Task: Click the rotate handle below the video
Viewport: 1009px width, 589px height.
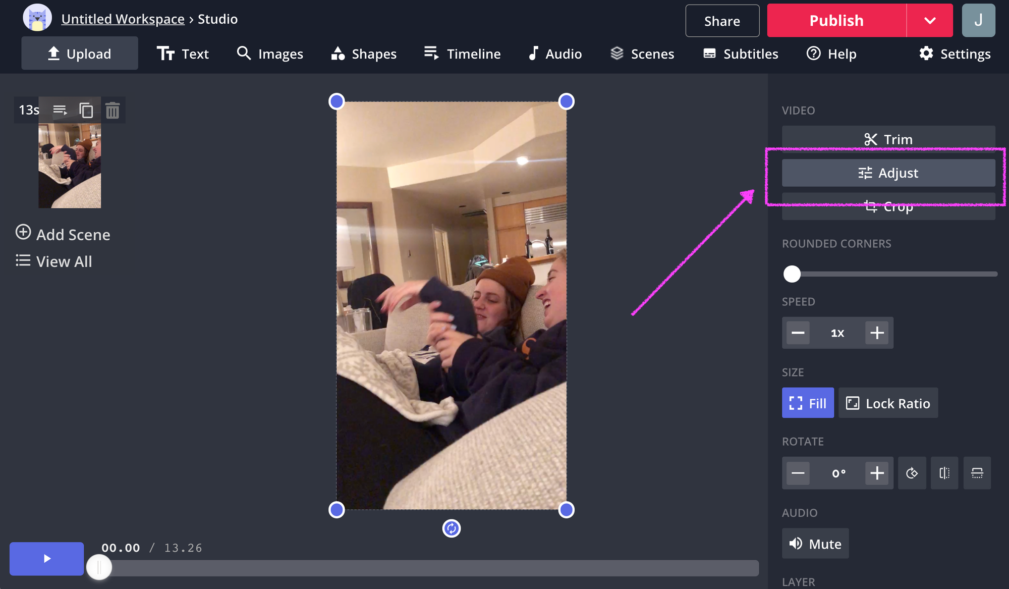Action: (451, 528)
